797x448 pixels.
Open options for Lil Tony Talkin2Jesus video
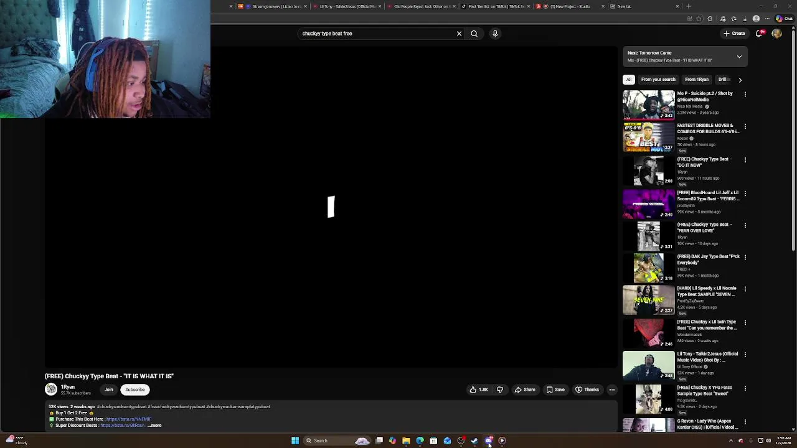click(745, 355)
